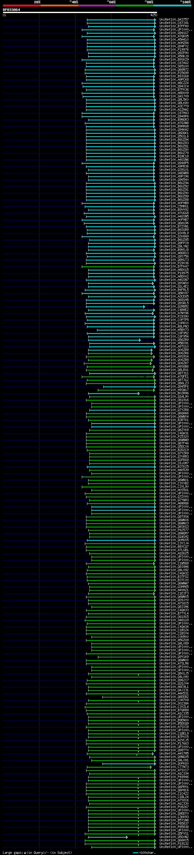Screen dimensions: 194x855
Task: Open the UniRef100_Q1AL90 hit link
Action: (x=174, y=396)
